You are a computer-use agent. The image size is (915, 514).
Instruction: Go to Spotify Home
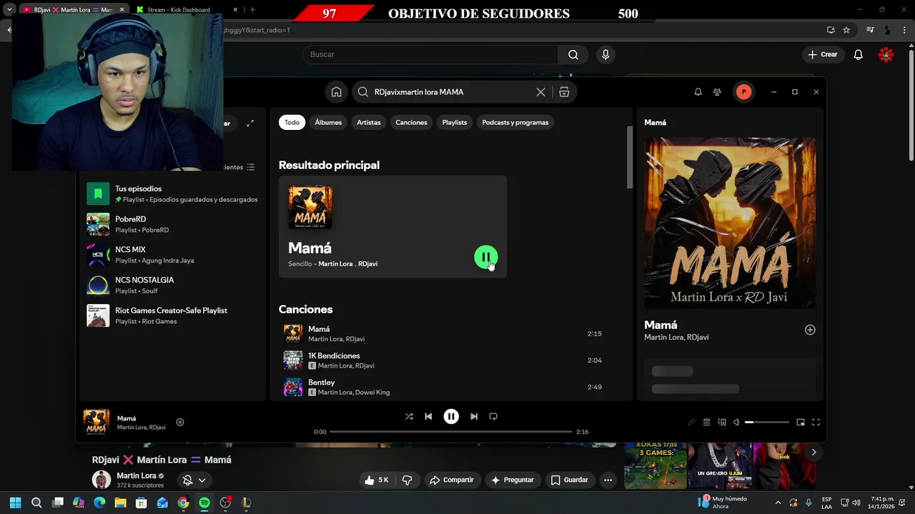tap(336, 92)
